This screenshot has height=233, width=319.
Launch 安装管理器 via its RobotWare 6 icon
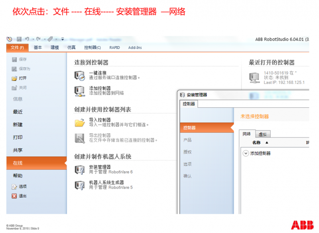pyautogui.click(x=79, y=170)
